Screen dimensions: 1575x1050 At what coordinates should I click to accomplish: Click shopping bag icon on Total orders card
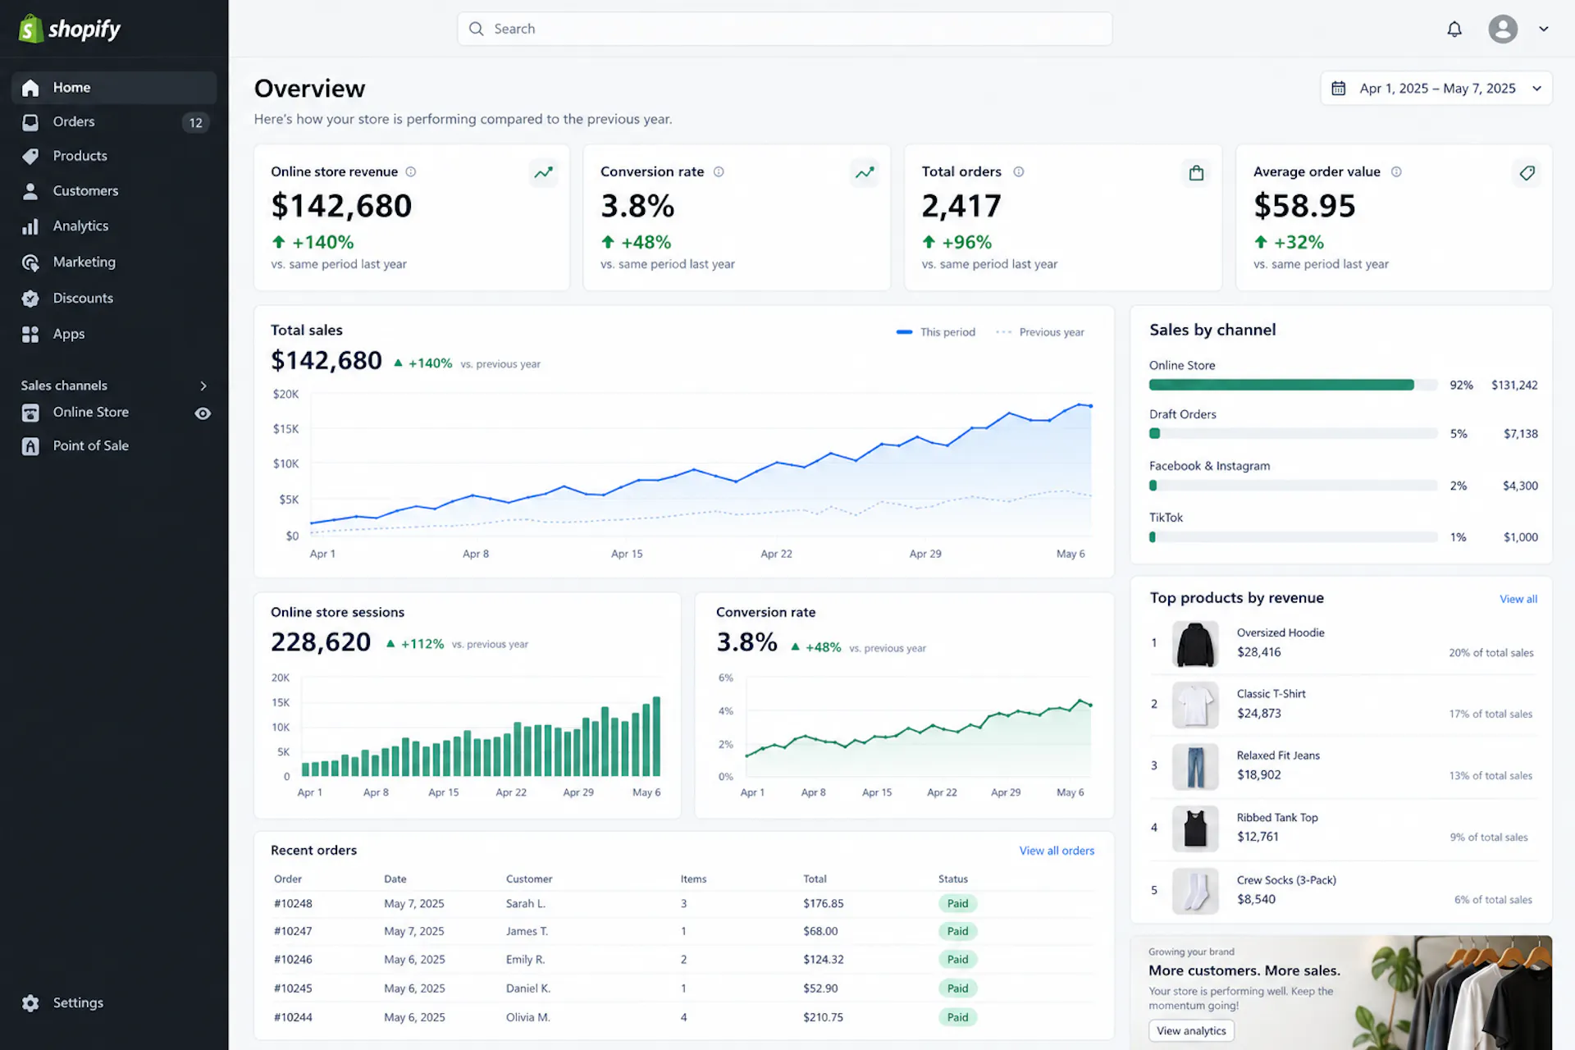tap(1196, 172)
